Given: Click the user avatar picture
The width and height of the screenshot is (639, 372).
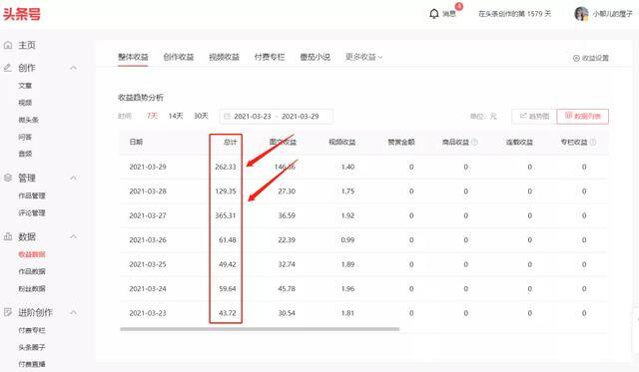Looking at the screenshot, I should tap(581, 13).
